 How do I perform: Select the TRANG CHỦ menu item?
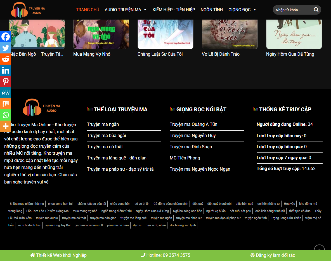(88, 10)
